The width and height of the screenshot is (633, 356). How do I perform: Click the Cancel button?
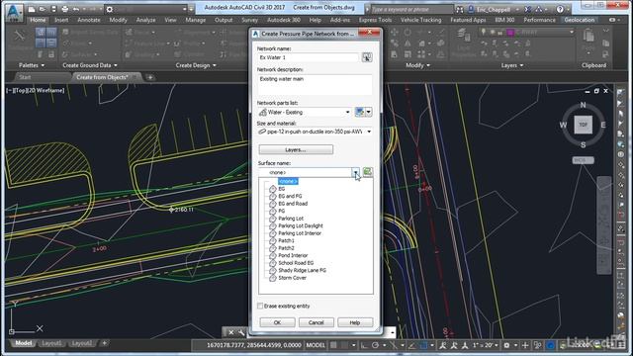[x=316, y=322]
